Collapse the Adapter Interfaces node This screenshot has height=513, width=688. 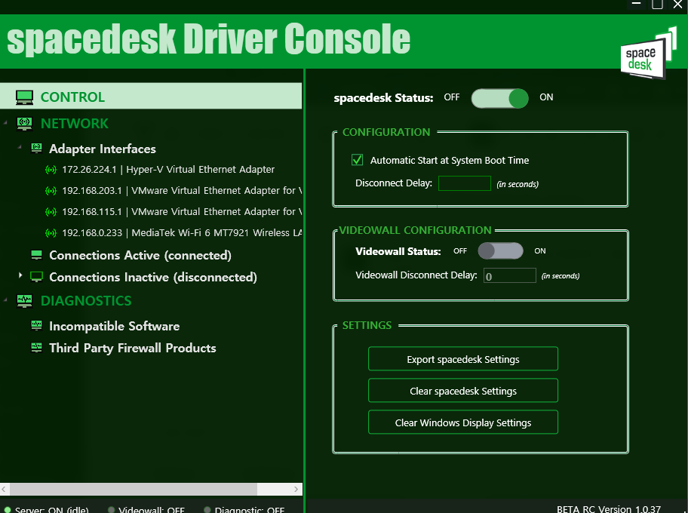[20, 147]
